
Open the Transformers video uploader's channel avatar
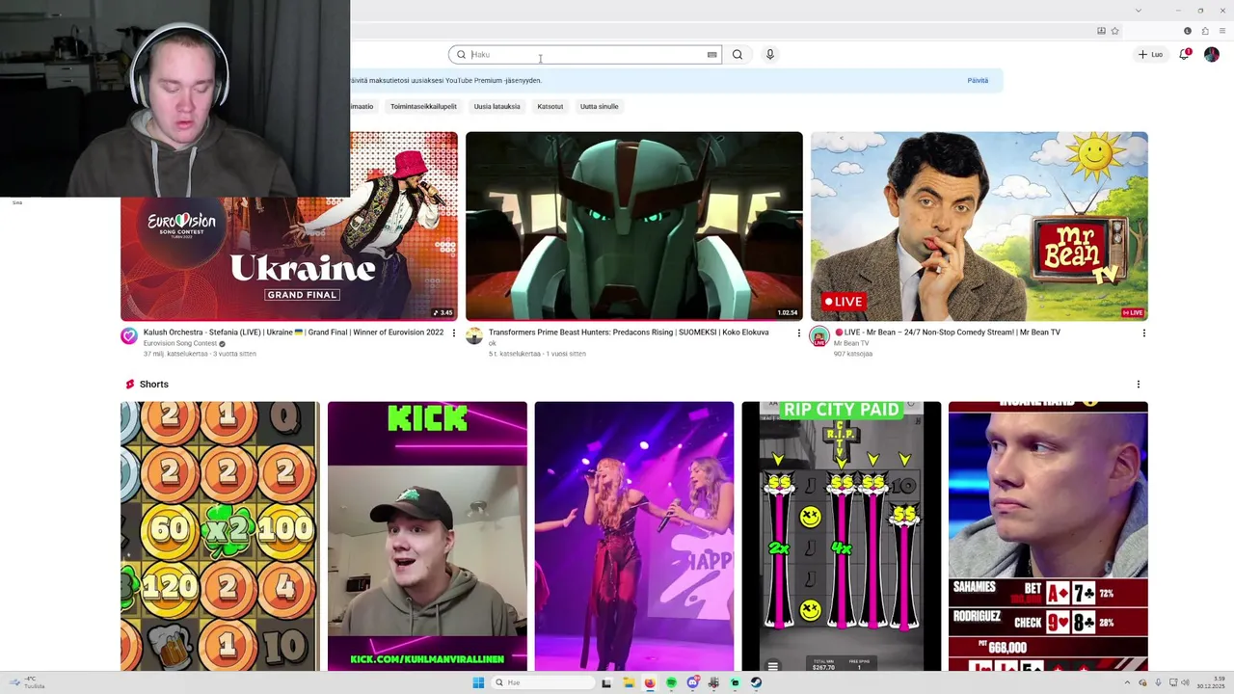[x=473, y=336]
